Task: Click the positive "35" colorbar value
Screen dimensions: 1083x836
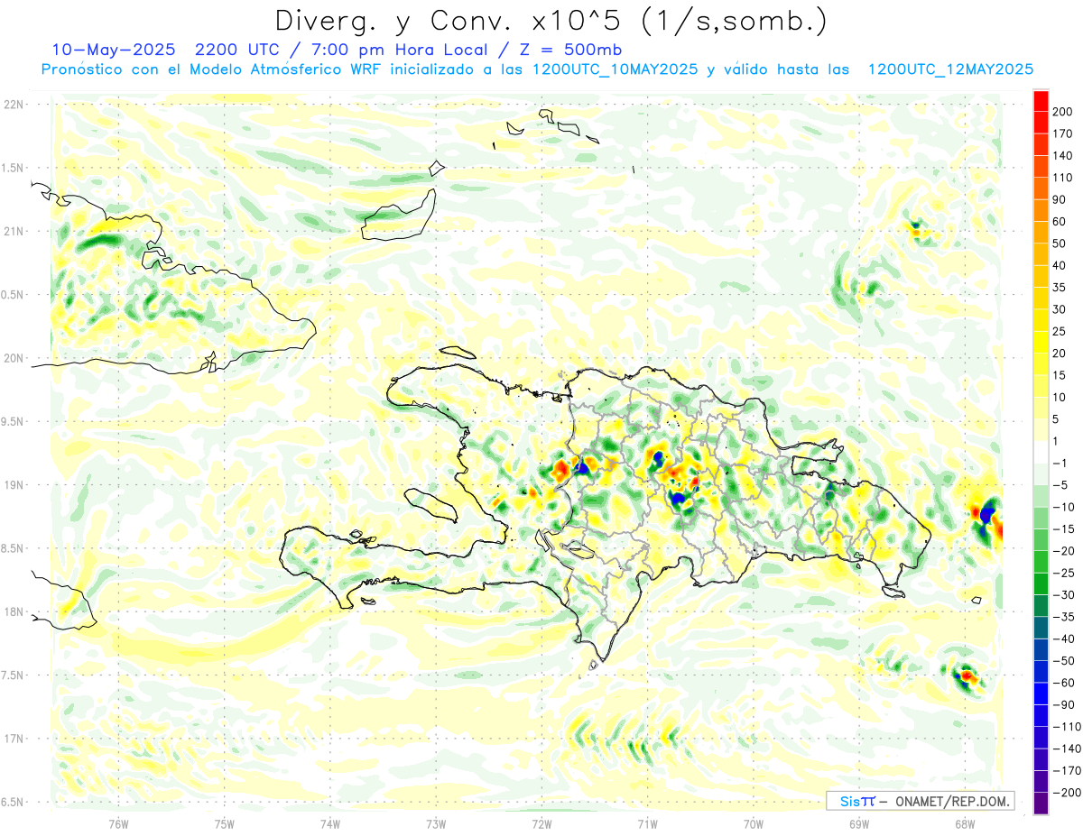Action: 1060,288
